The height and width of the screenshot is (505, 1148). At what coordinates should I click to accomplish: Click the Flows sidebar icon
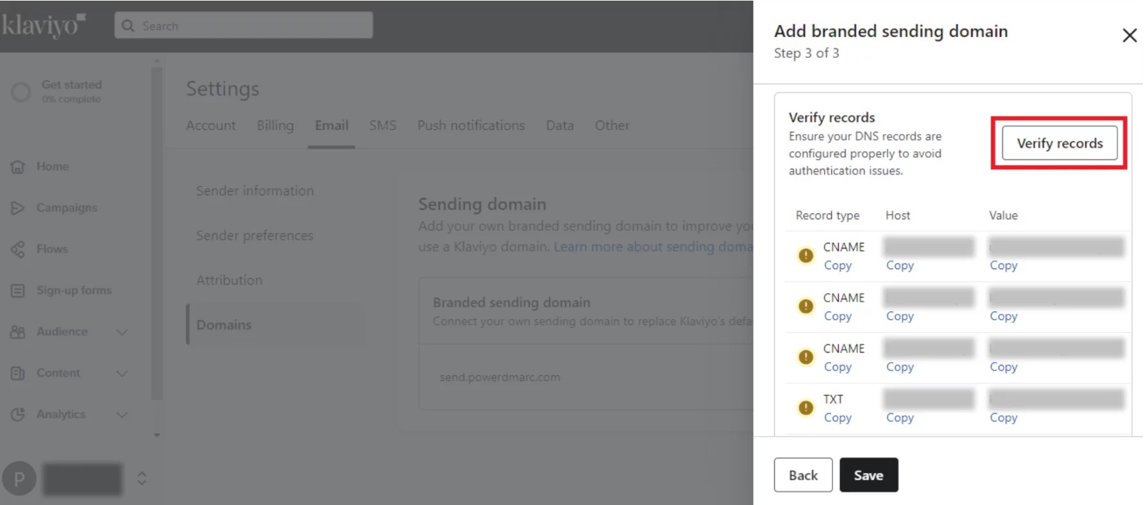pos(18,249)
